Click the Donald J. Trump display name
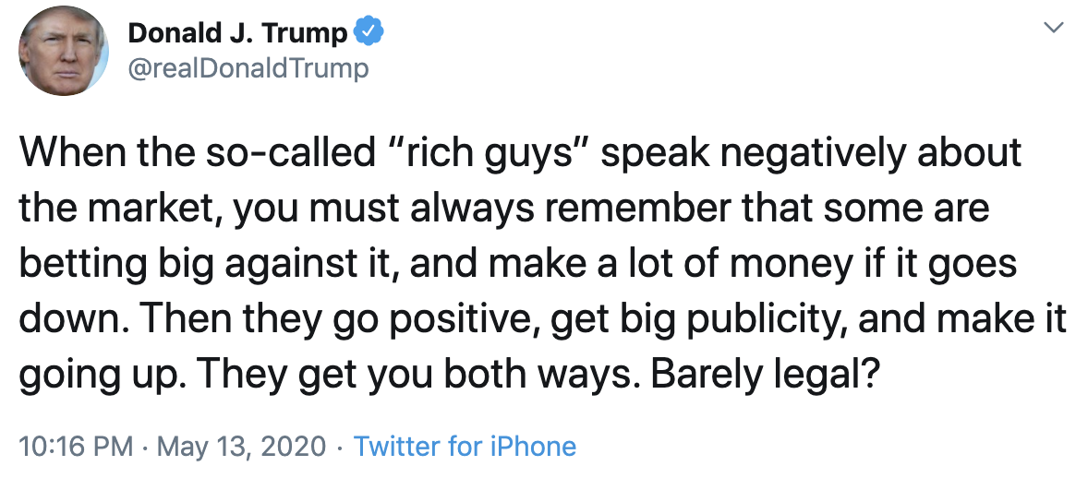1088x478 pixels. click(x=237, y=34)
